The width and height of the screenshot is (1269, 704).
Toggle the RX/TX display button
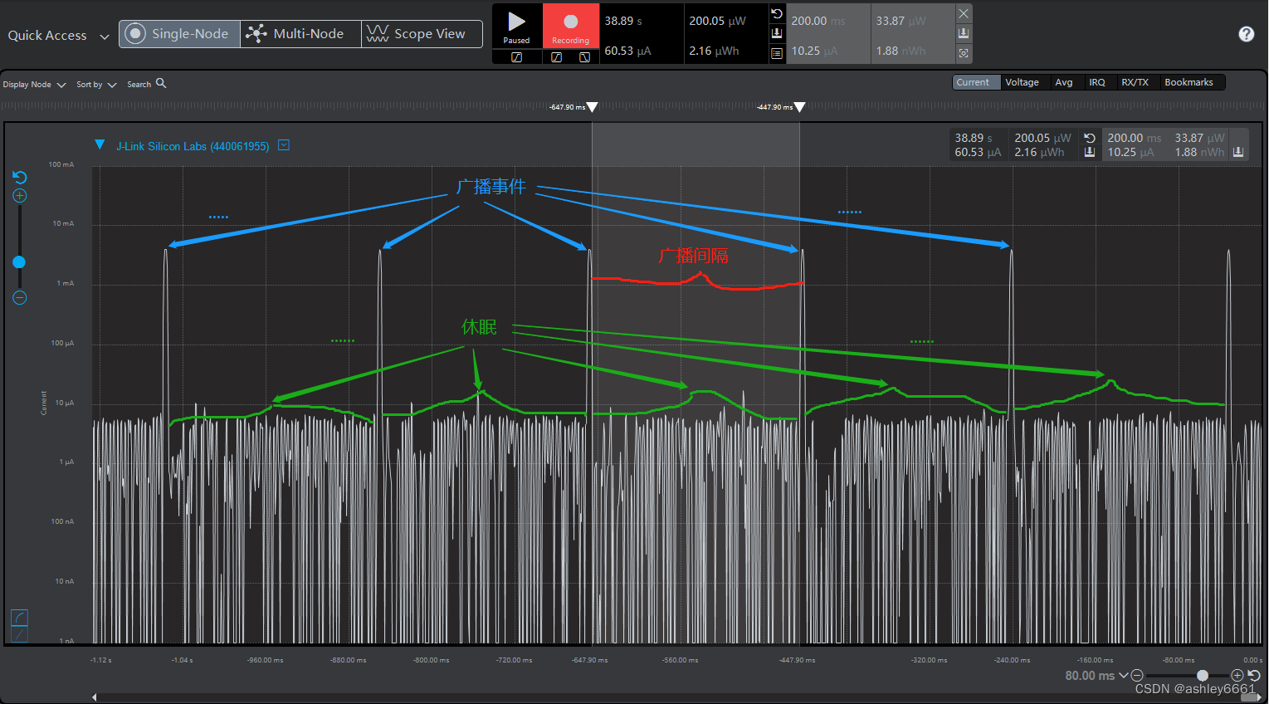point(1135,82)
